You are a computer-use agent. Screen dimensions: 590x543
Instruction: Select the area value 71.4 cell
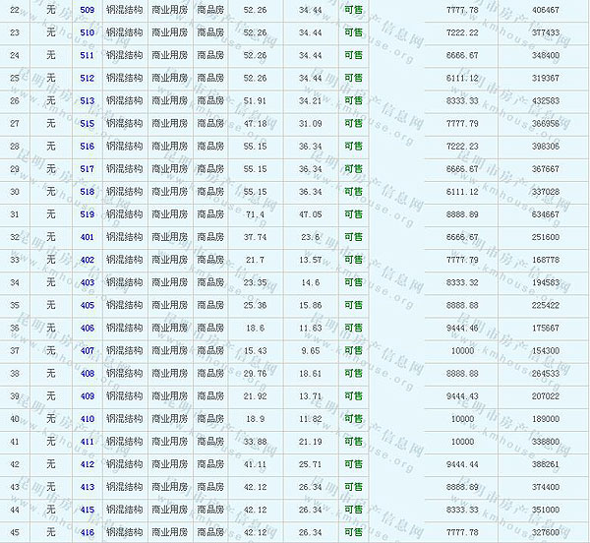pos(255,214)
